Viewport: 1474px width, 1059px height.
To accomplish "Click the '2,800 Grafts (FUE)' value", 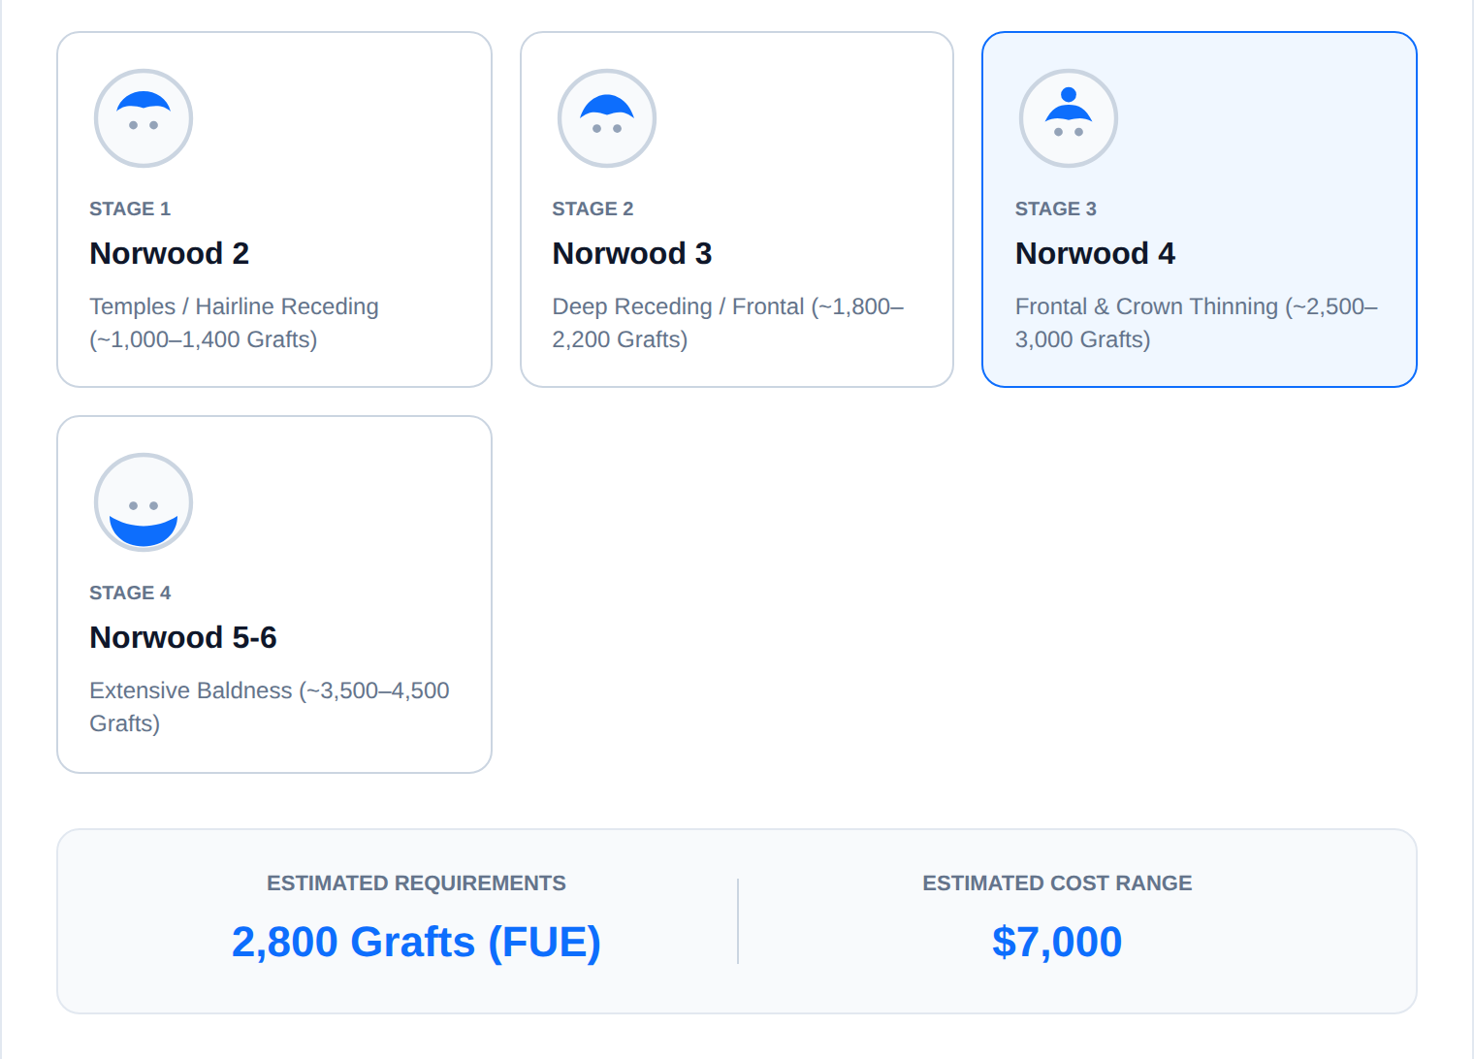I will coord(416,942).
